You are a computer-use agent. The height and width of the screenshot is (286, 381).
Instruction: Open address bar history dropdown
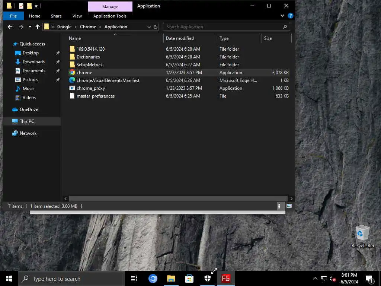(149, 27)
